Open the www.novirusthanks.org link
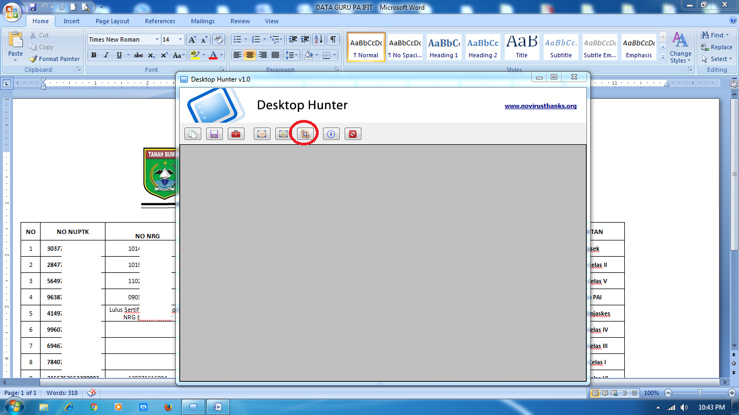This screenshot has height=415, width=739. point(540,106)
